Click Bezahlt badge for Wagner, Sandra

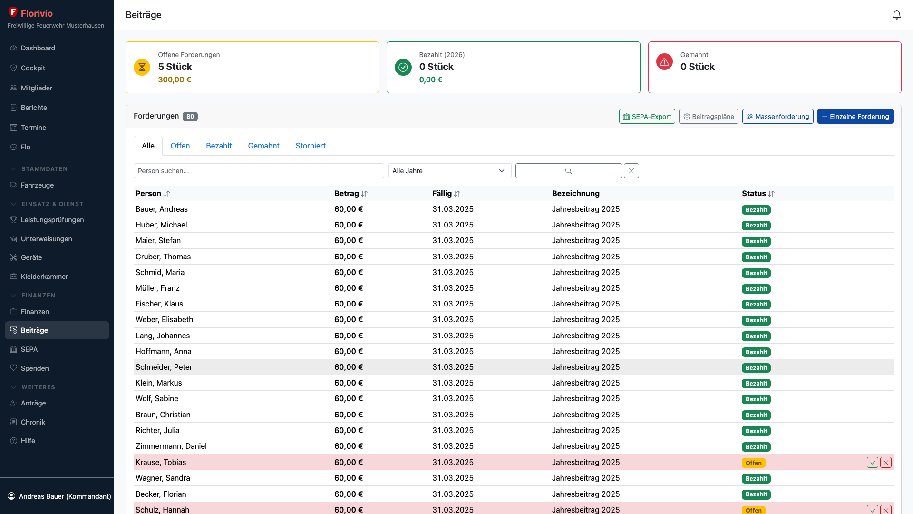[x=756, y=478]
